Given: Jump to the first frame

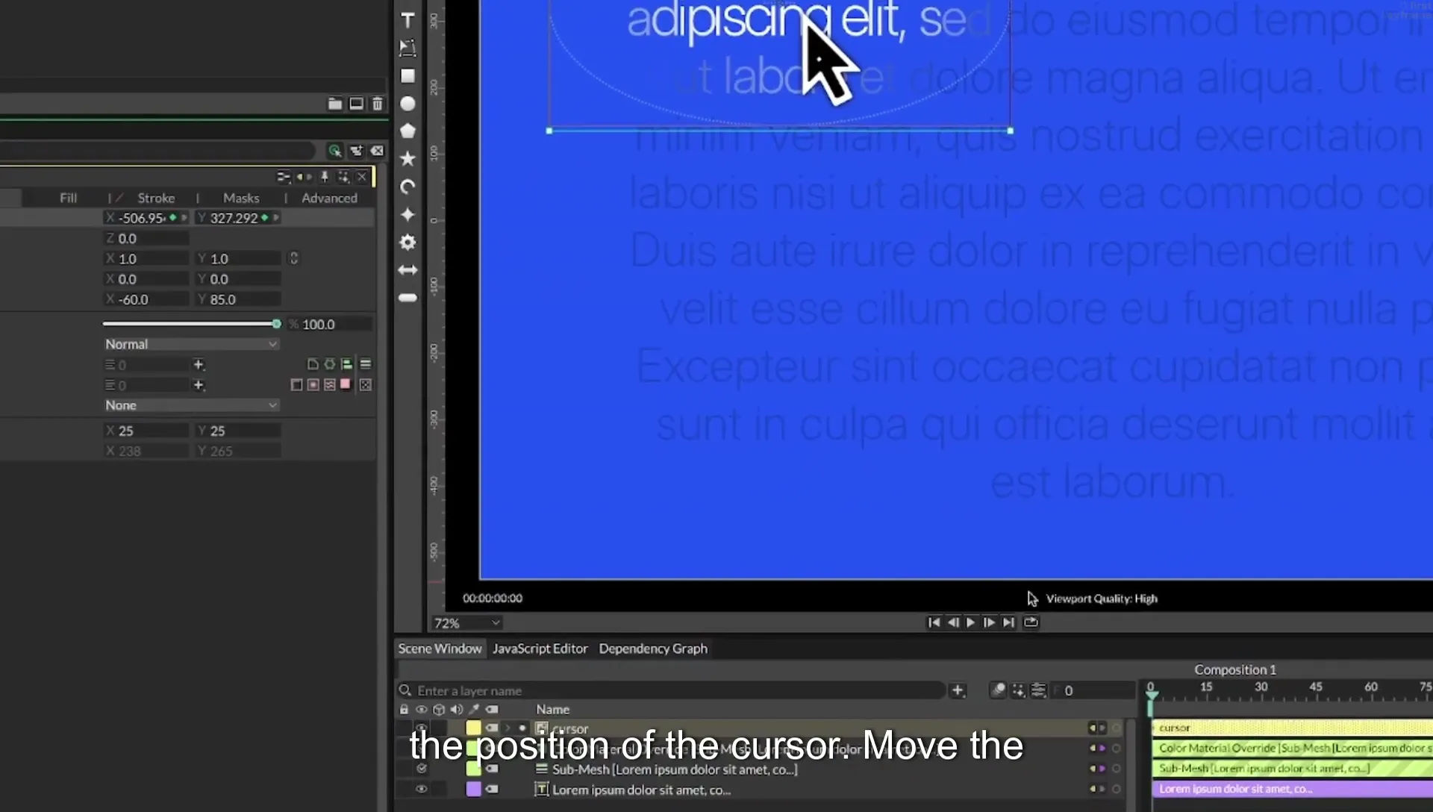Looking at the screenshot, I should 934,622.
